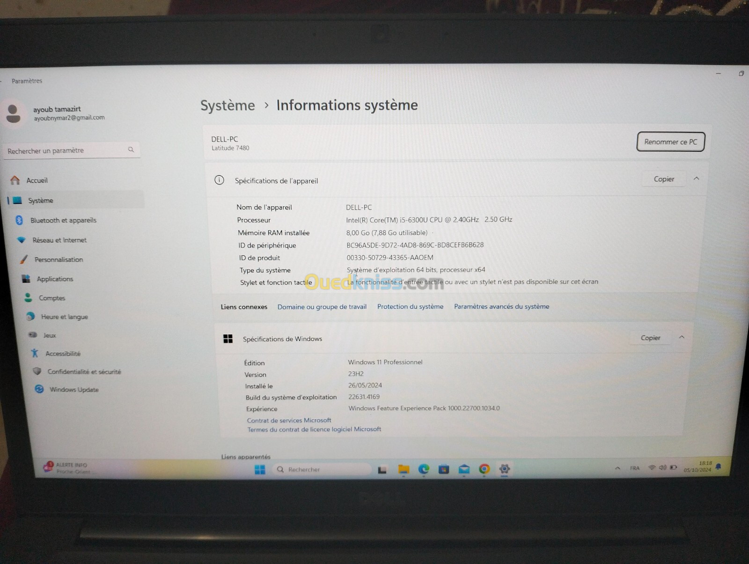The width and height of the screenshot is (749, 564).
Task: Click the ayoub tamazirt account name
Action: tap(57, 109)
